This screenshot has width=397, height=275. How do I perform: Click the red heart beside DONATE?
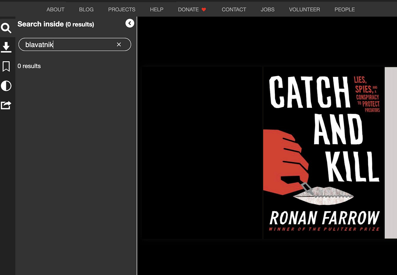[204, 10]
